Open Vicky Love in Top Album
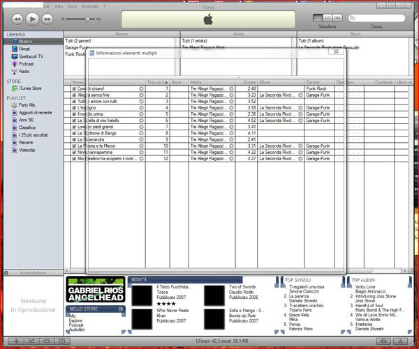This screenshot has width=419, height=349. coord(365,287)
